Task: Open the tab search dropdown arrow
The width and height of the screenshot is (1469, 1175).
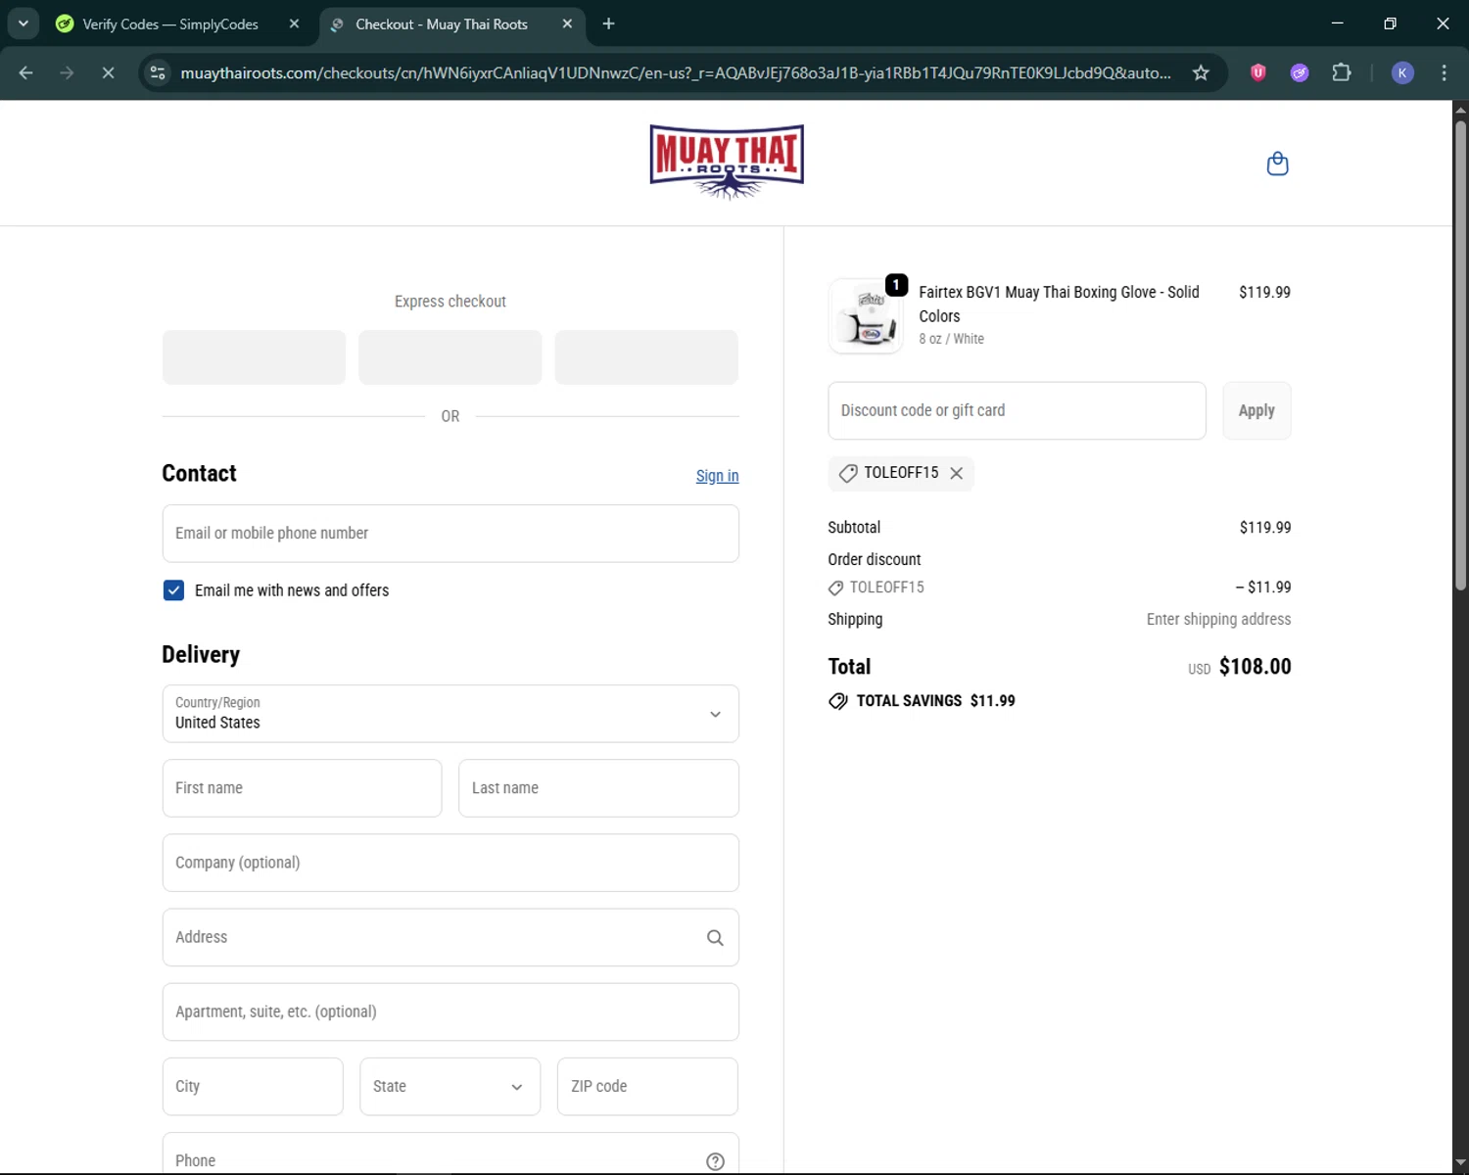Action: coord(23,23)
